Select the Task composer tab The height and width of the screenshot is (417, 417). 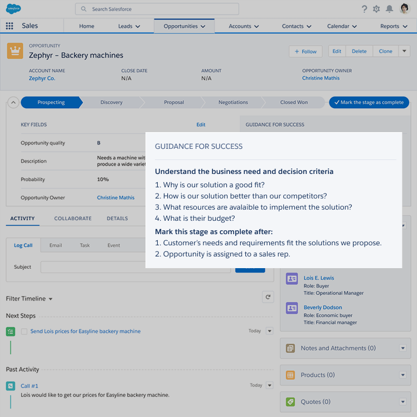[85, 245]
